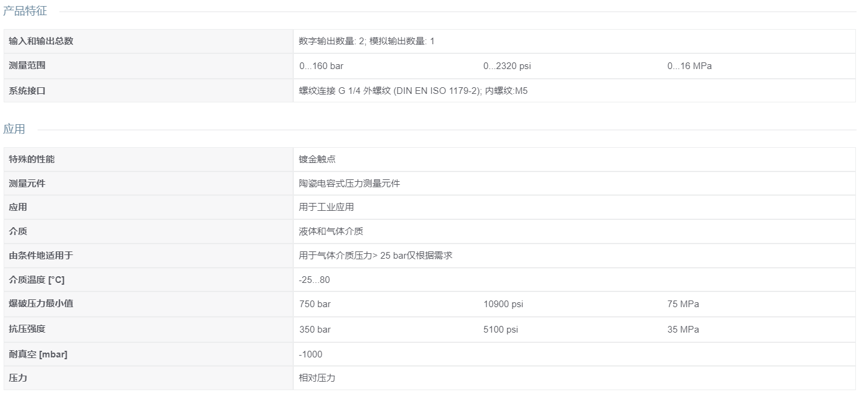Select the 输入和输出总数 row label
This screenshot has width=862, height=395.
41,41
